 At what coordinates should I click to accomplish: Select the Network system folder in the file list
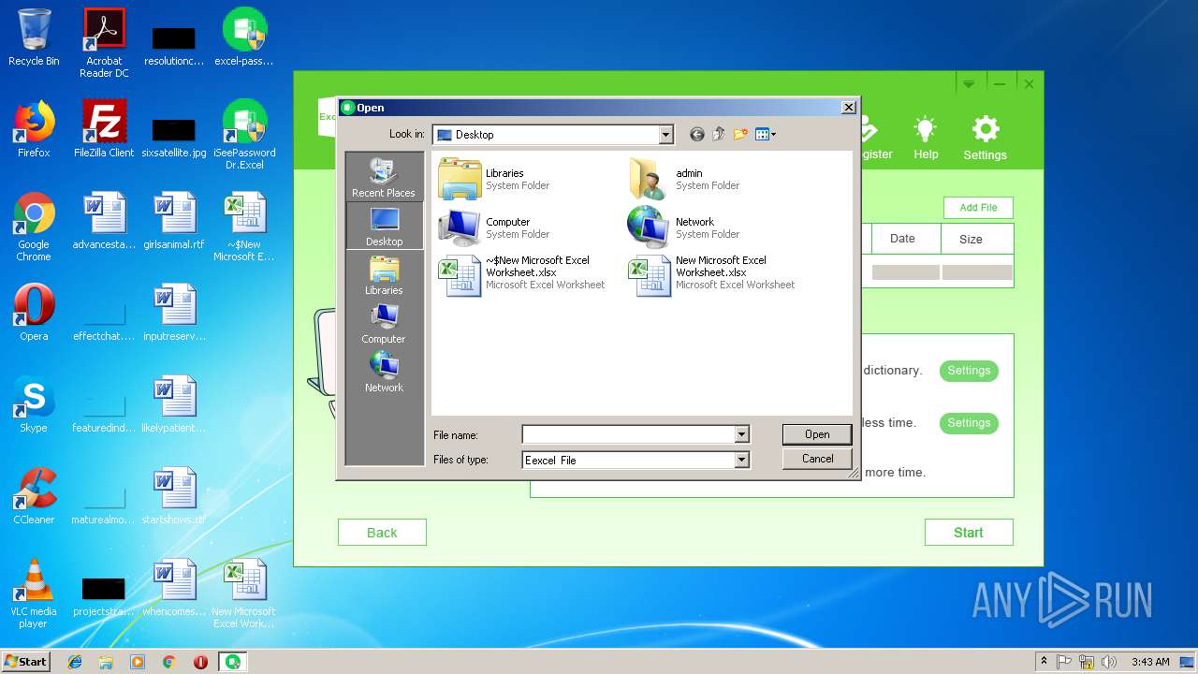[684, 227]
